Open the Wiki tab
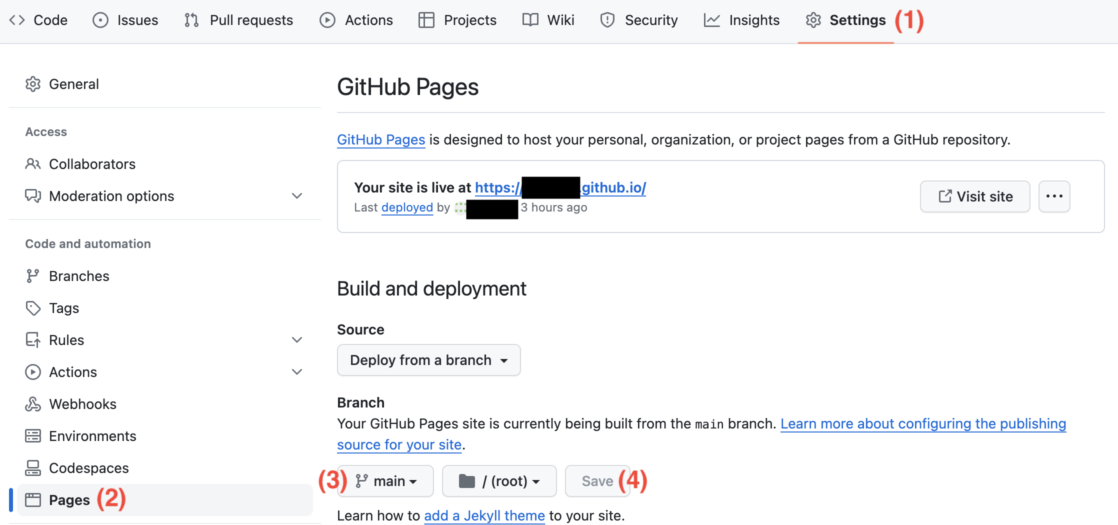1118x525 pixels. (x=548, y=20)
